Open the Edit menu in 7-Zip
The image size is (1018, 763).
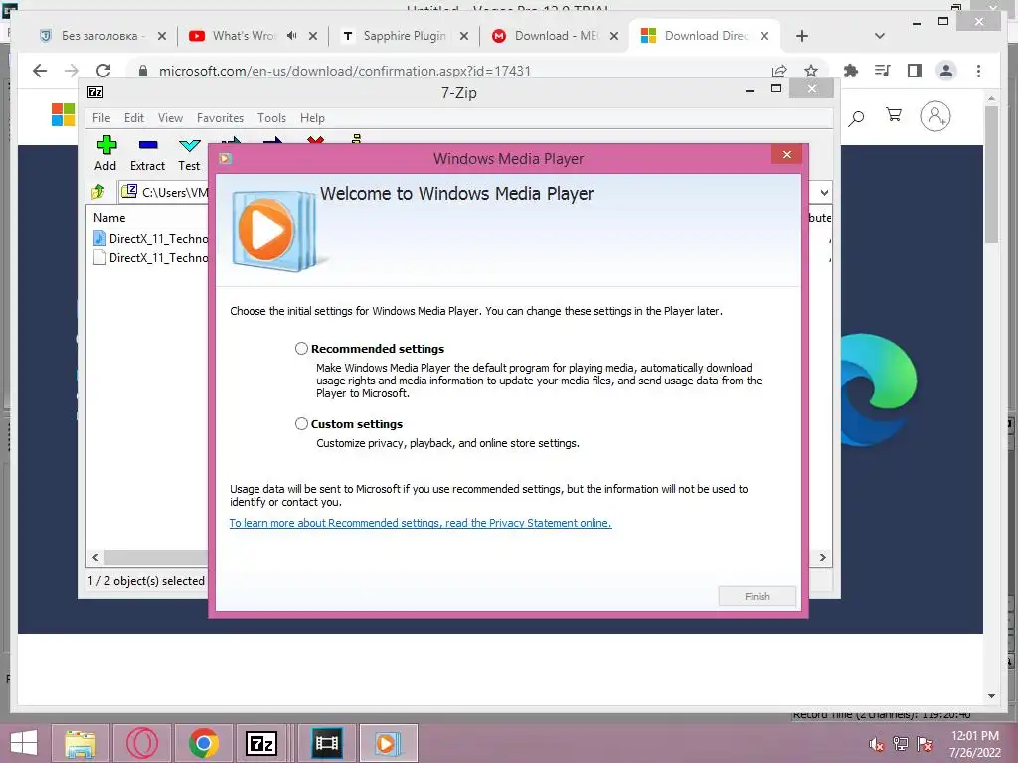click(134, 118)
